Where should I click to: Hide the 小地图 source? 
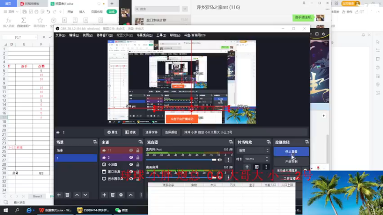[131, 164]
